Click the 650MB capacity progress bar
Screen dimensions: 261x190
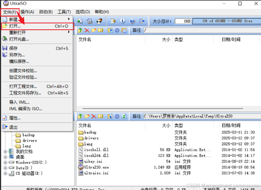pos(227,21)
